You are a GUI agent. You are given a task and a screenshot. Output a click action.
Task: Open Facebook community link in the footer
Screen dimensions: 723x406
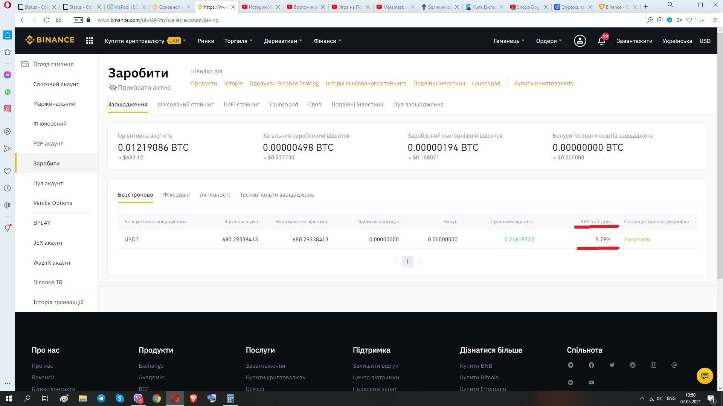click(x=591, y=365)
